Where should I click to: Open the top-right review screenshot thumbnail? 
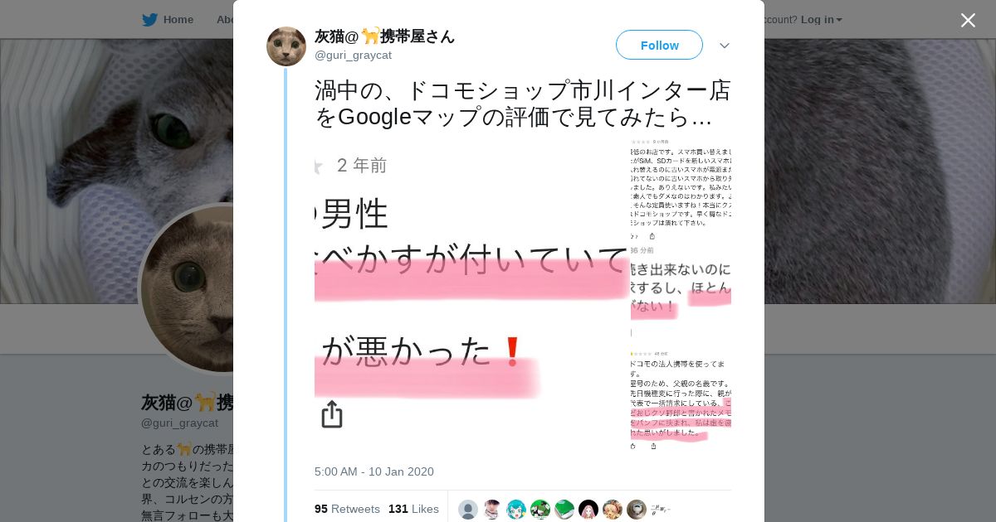click(x=681, y=190)
